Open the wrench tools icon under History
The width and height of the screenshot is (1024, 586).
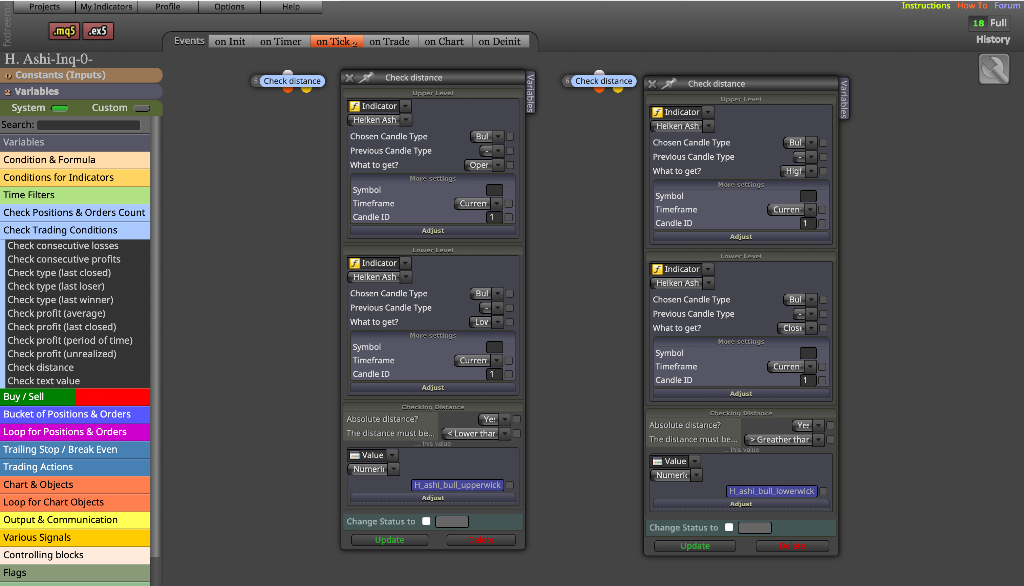click(994, 69)
